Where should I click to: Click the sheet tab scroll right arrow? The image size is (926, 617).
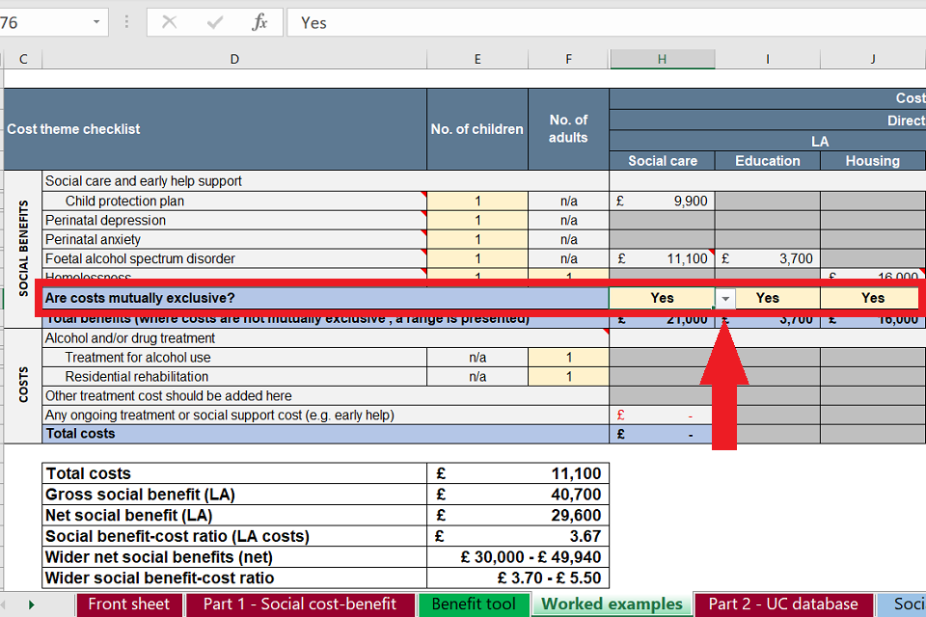32,604
